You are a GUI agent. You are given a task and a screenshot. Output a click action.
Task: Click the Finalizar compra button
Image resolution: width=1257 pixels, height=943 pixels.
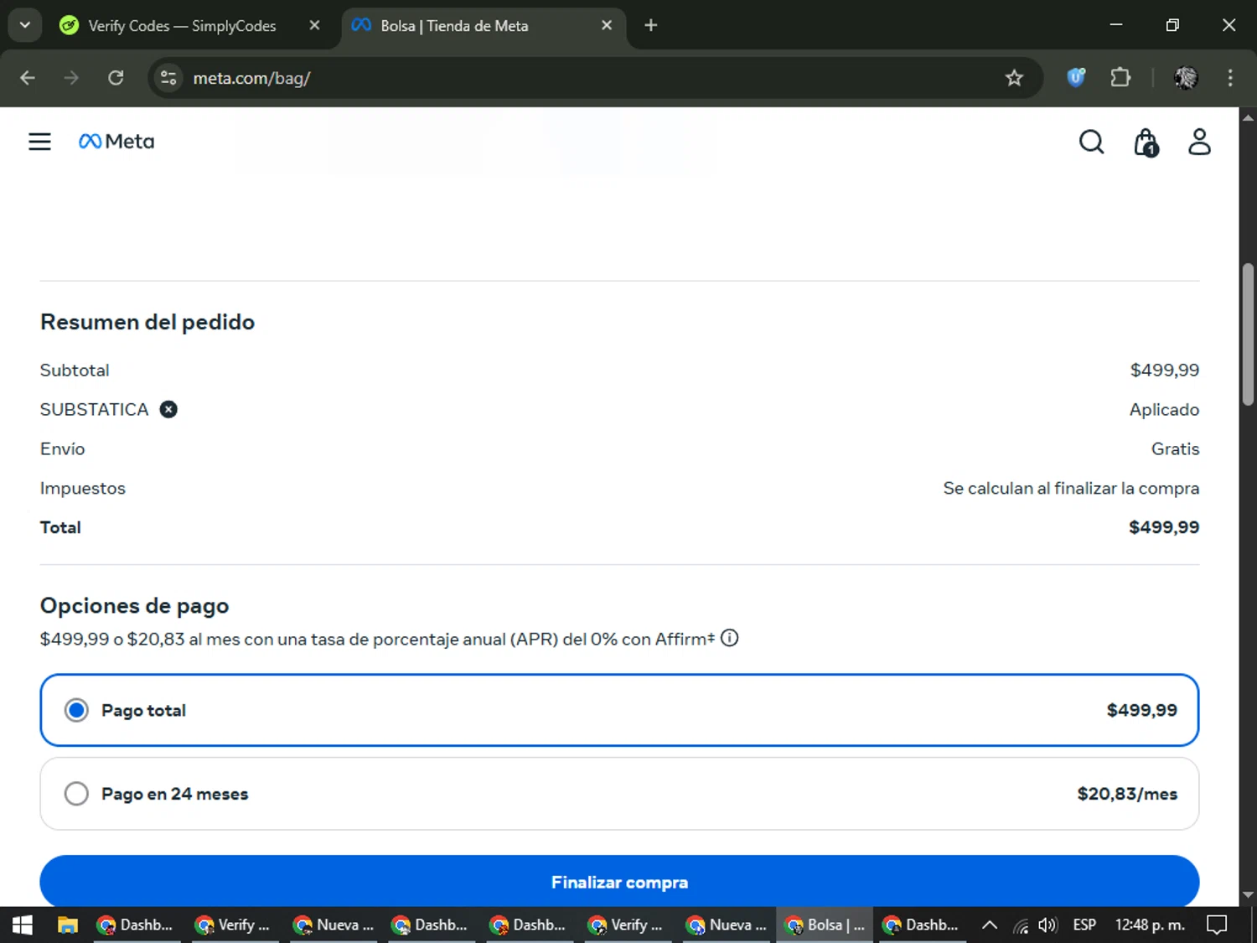619,882
